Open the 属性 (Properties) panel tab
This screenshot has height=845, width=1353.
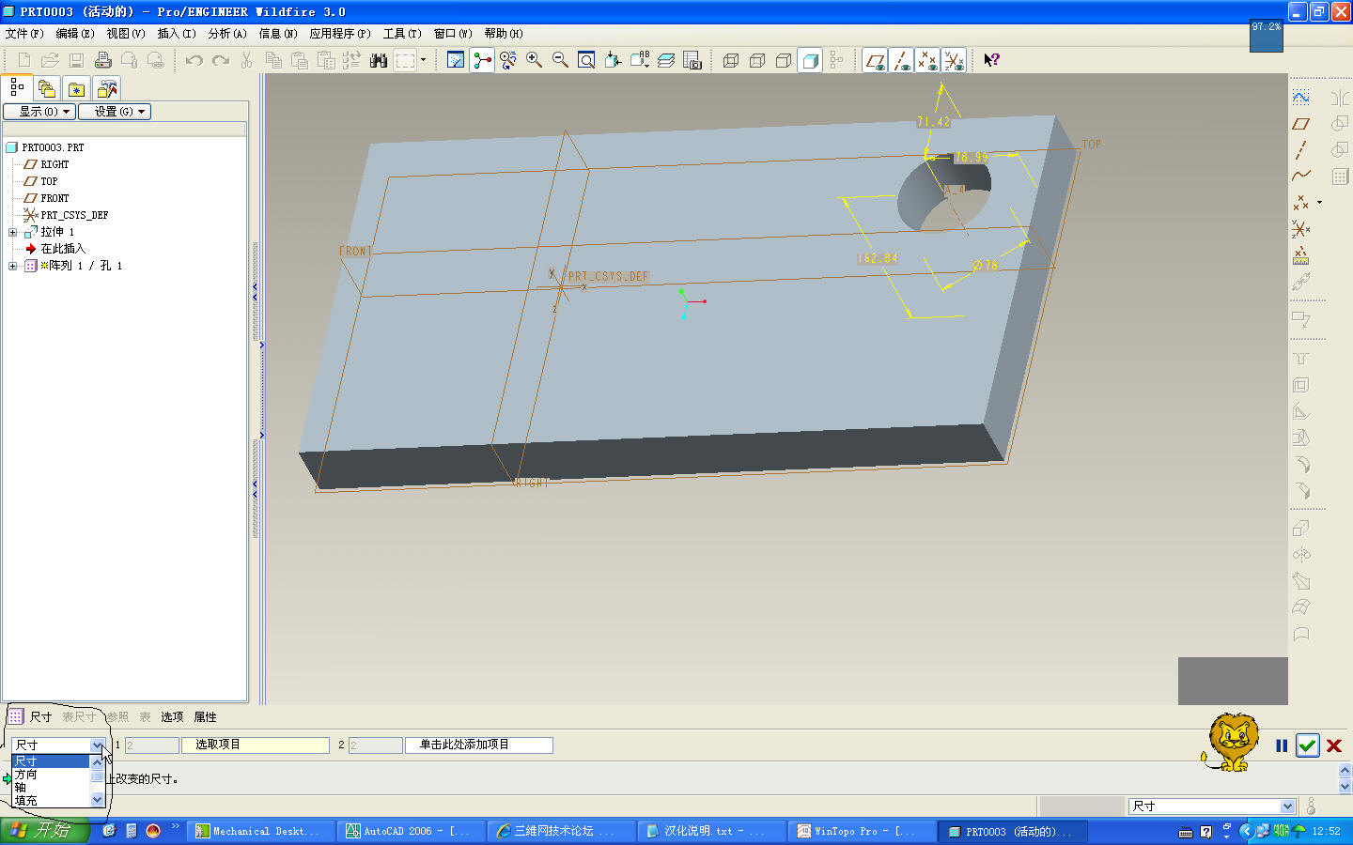(205, 717)
